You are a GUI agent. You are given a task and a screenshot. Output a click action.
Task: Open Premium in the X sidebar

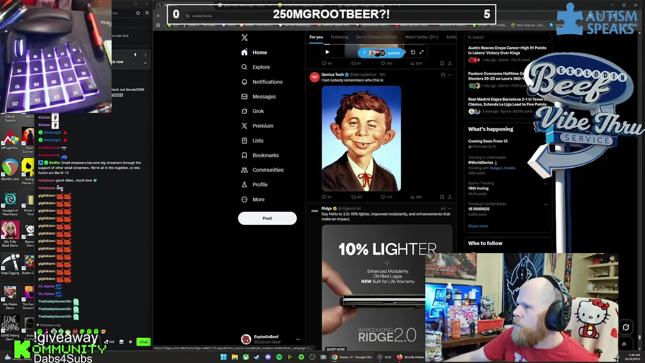click(257, 126)
